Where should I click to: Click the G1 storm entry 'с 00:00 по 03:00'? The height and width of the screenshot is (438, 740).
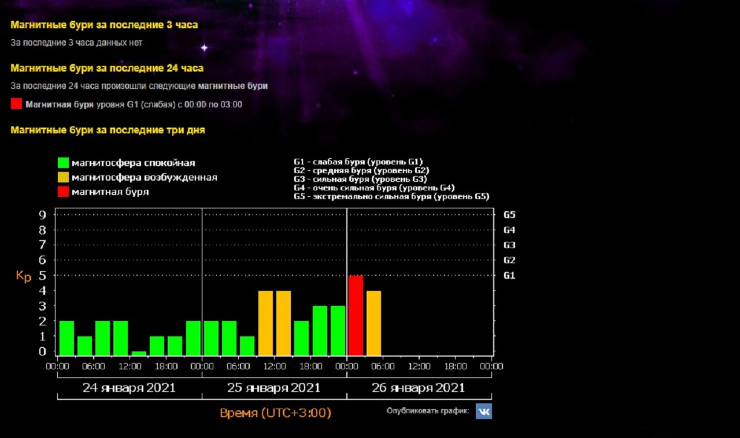coord(134,104)
